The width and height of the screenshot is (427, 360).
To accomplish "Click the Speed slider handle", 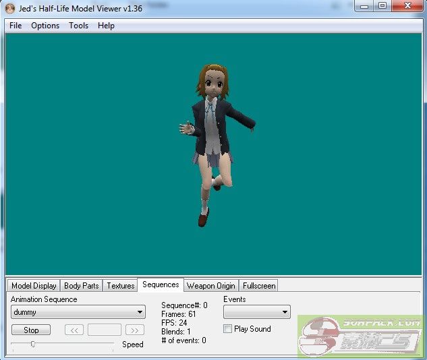I will 33,344.
